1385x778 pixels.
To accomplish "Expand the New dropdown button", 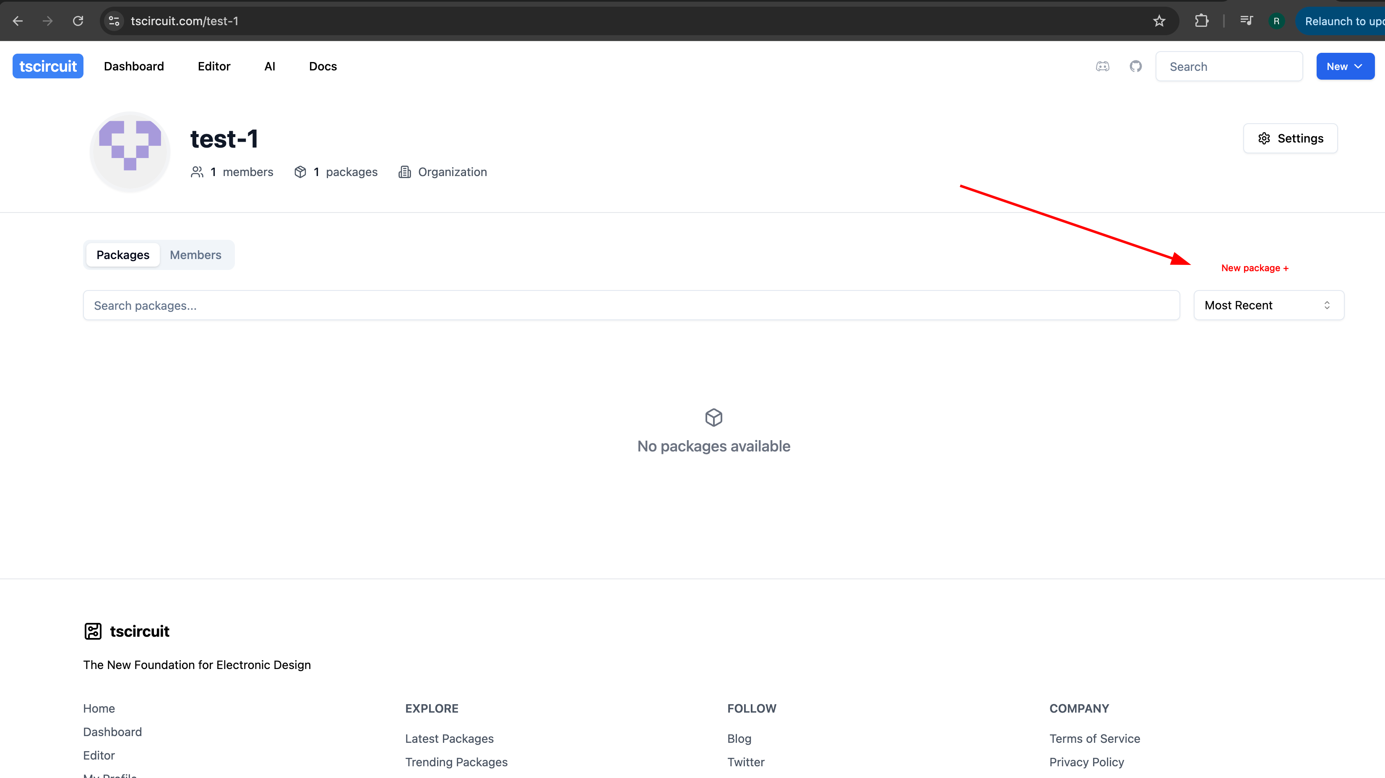I will 1345,67.
